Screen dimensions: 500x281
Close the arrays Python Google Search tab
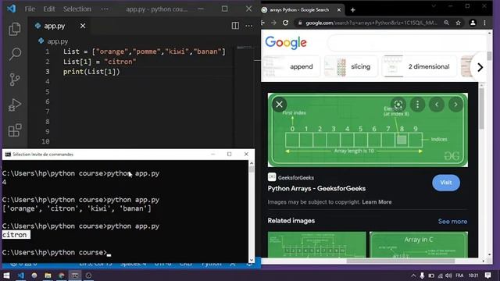339,10
